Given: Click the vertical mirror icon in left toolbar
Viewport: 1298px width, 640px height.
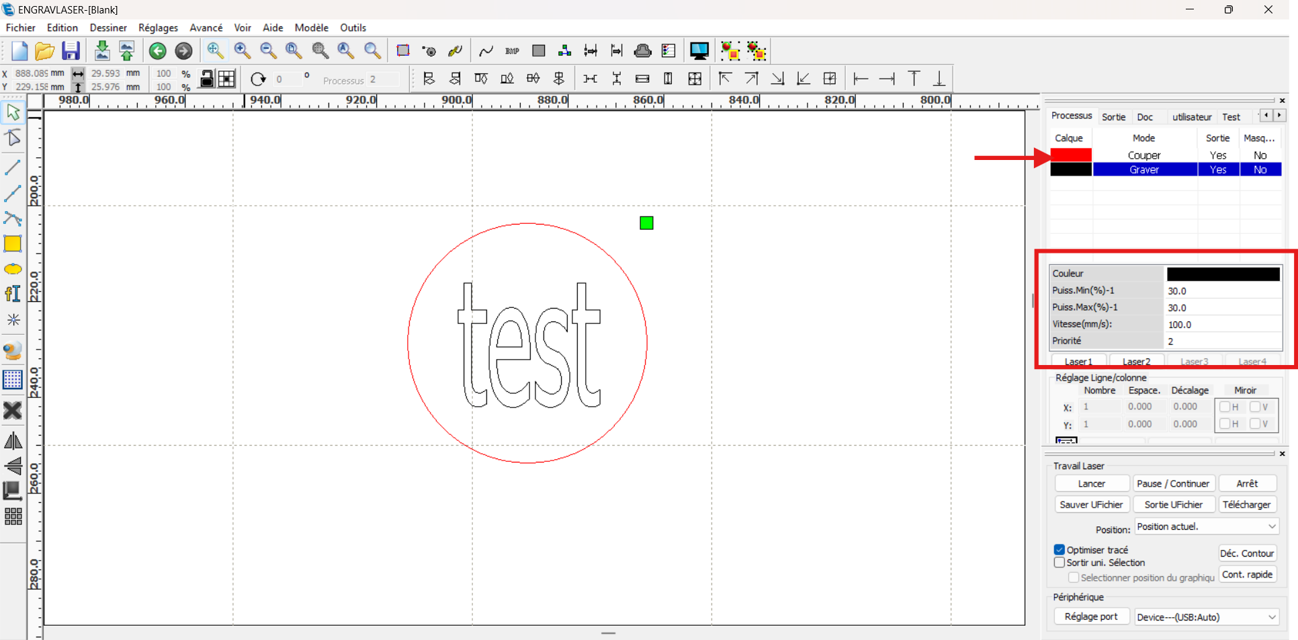Looking at the screenshot, I should tap(13, 466).
